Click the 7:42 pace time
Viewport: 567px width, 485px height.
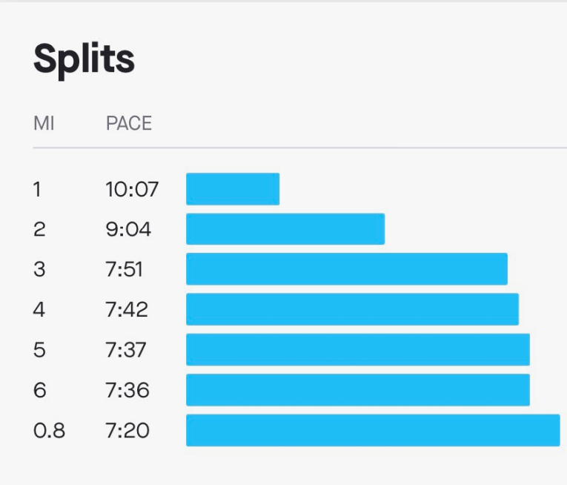[x=127, y=309]
